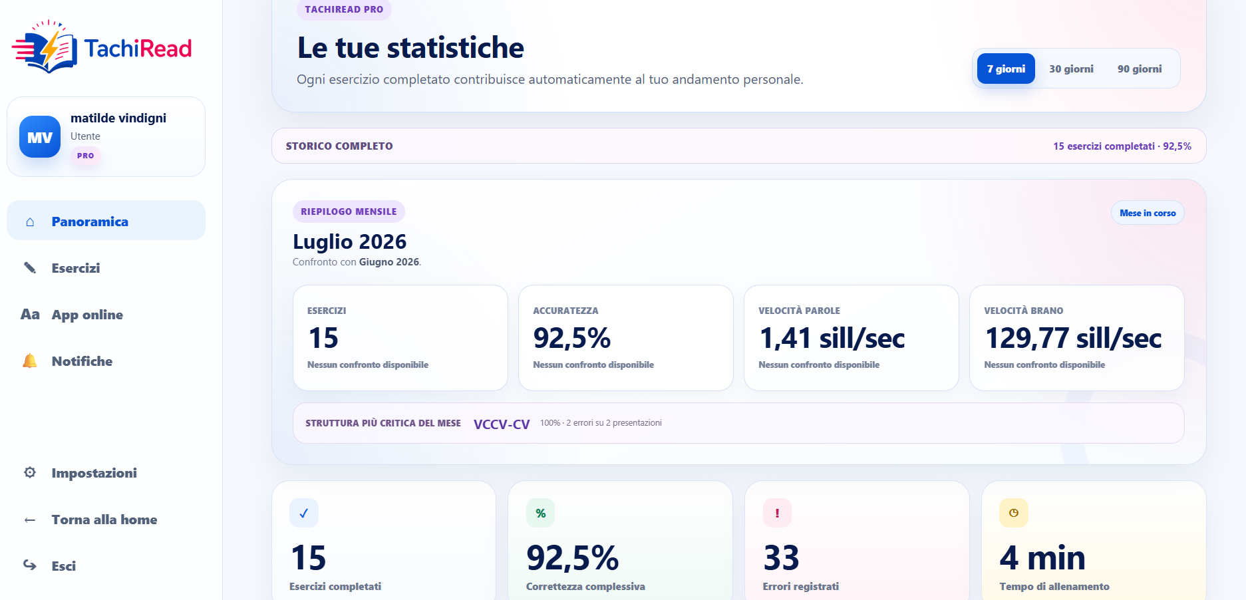The height and width of the screenshot is (600, 1246).
Task: Click Esci to log out
Action: click(x=106, y=566)
